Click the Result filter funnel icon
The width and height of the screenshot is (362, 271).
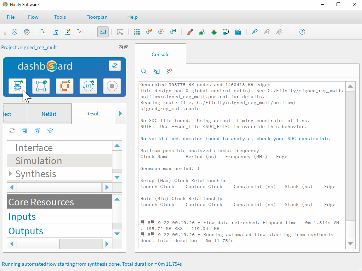tap(50, 131)
